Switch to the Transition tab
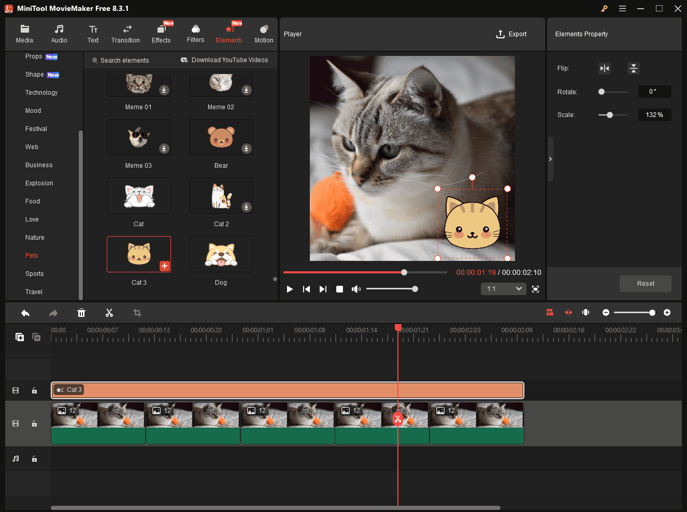 point(125,34)
